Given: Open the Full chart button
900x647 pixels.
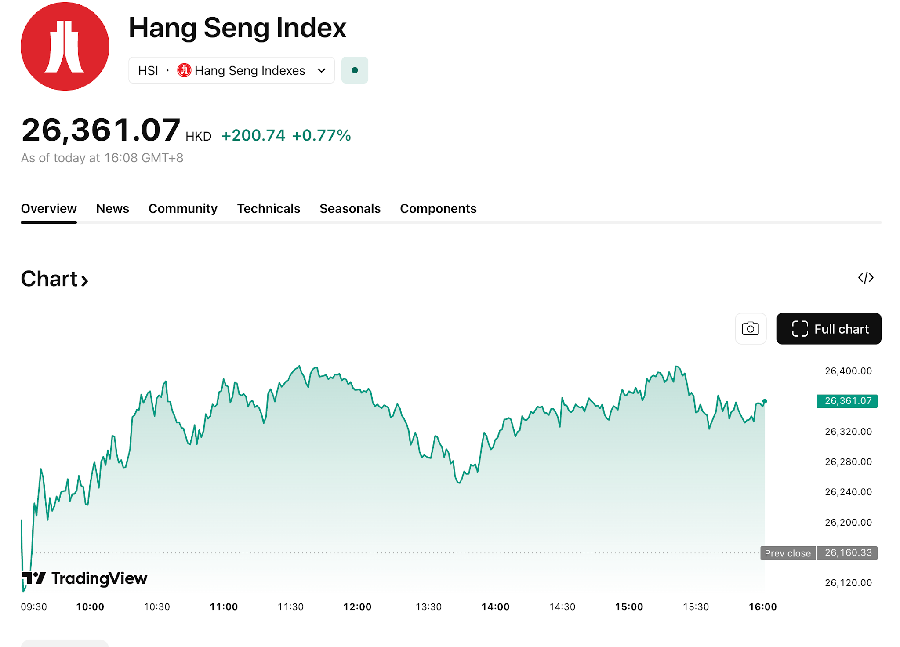Looking at the screenshot, I should click(x=828, y=329).
